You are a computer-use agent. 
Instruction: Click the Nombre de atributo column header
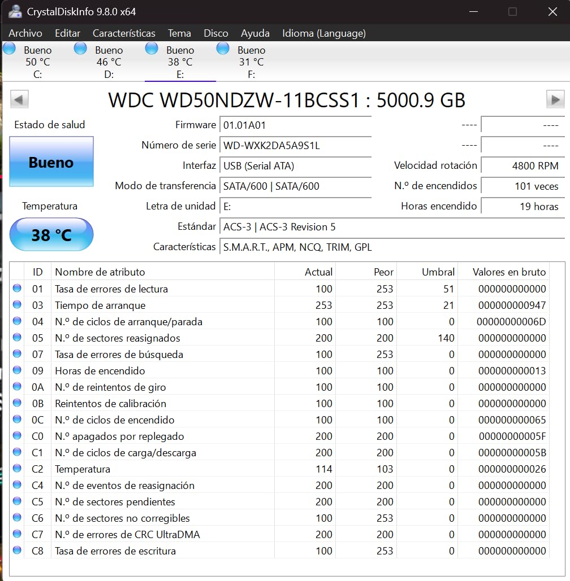163,272
